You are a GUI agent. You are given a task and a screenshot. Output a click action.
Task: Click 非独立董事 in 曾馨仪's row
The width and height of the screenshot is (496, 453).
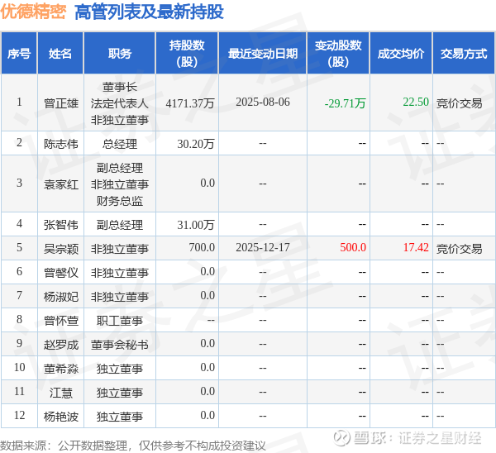coord(120,273)
